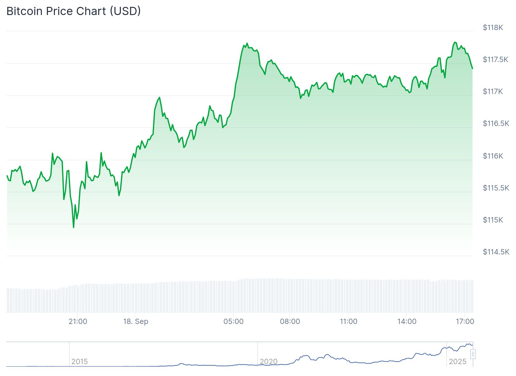Screen dimensions: 516x376
Task: Click the 2025 label in the navigator
Action: click(x=457, y=362)
